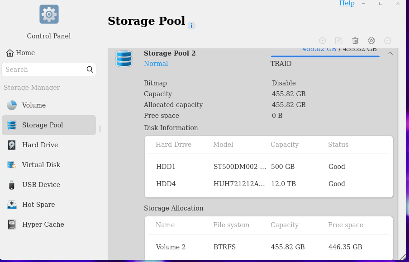Select USB Device in sidebar
Image resolution: width=409 pixels, height=262 pixels.
tap(49, 185)
